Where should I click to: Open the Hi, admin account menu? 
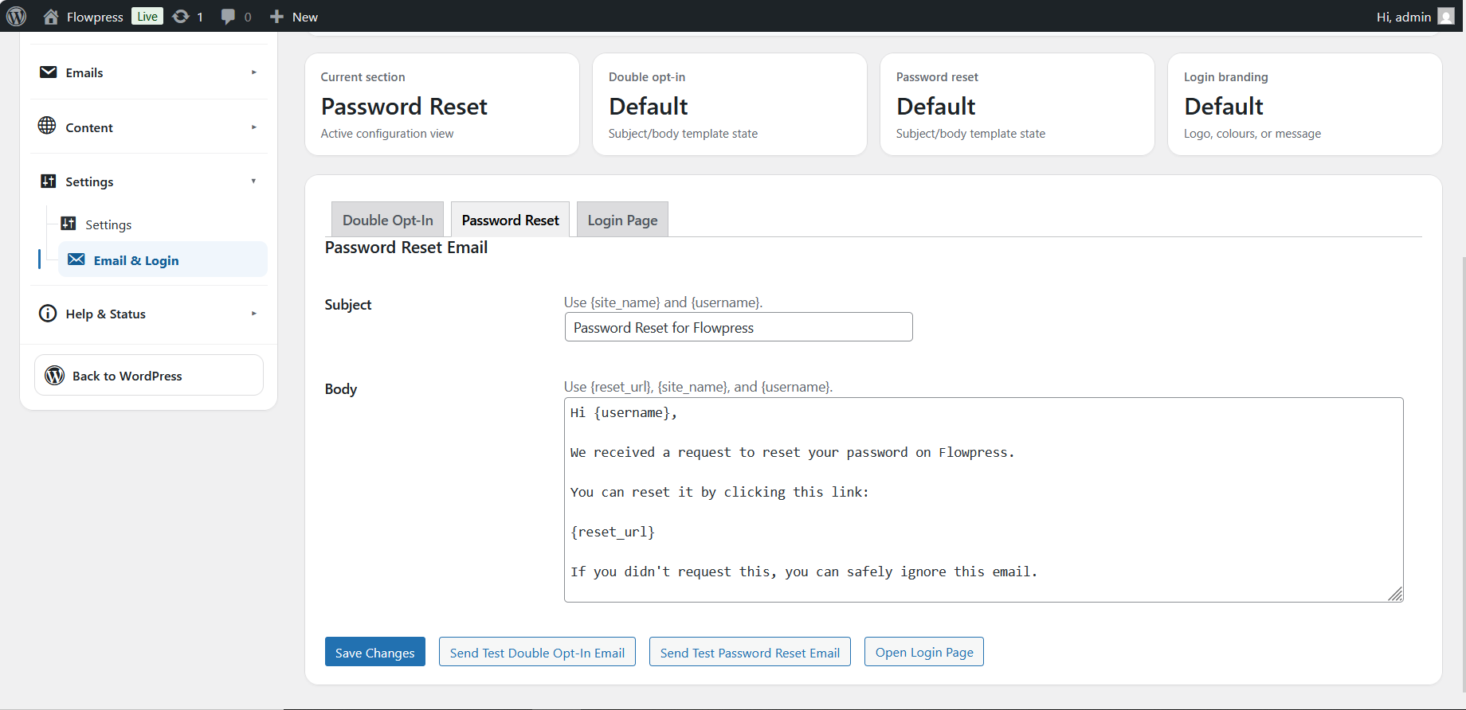1415,17
